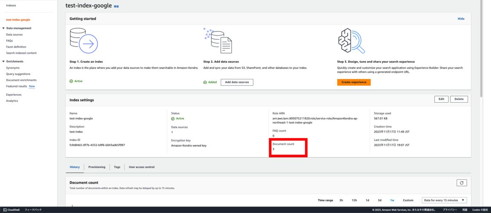491x213 pixels.
Task: Switch to the Provisioning tab
Action: coord(97,167)
